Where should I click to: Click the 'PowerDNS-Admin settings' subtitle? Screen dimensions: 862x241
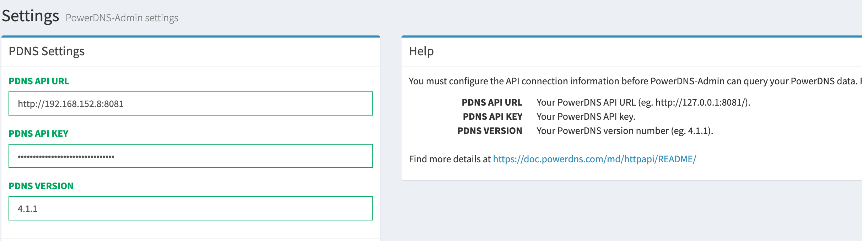pyautogui.click(x=122, y=18)
